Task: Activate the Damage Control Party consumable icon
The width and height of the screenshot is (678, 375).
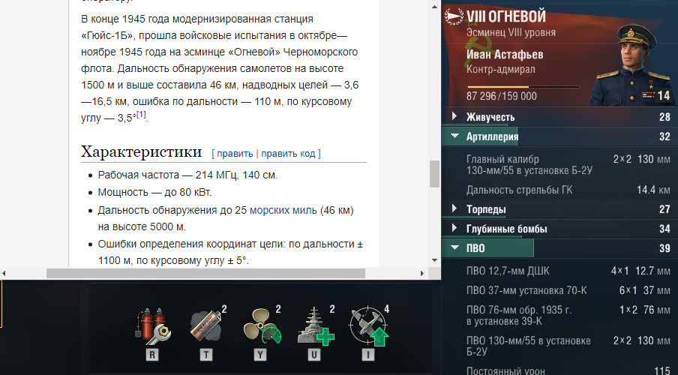Action: coord(152,328)
